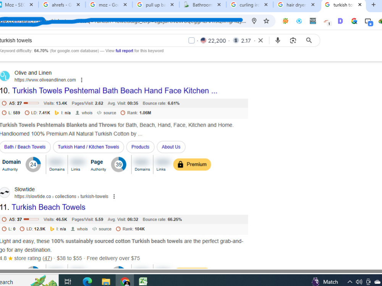The image size is (382, 286).
Task: Open the '100' extension icon
Action: coord(313,21)
